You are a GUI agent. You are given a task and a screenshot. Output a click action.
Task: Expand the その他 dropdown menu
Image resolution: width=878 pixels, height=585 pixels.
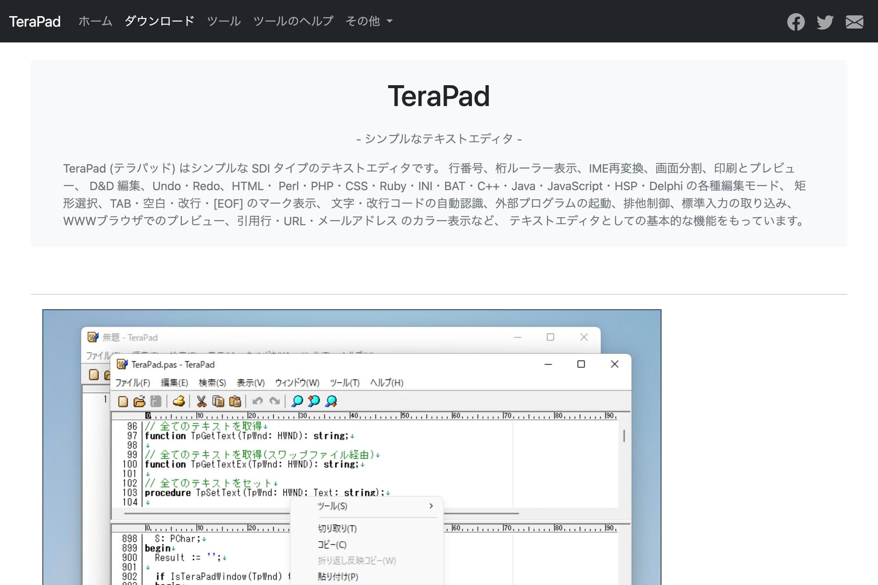[x=369, y=21]
